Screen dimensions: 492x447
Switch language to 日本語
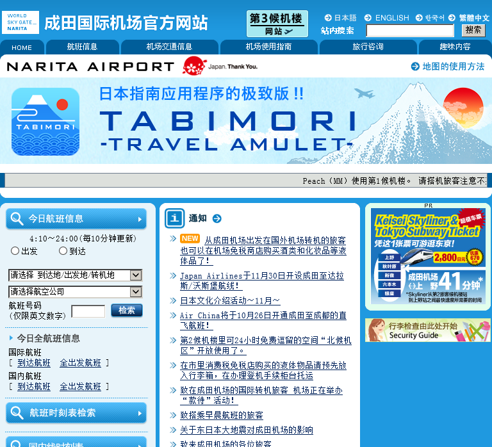pyautogui.click(x=345, y=18)
